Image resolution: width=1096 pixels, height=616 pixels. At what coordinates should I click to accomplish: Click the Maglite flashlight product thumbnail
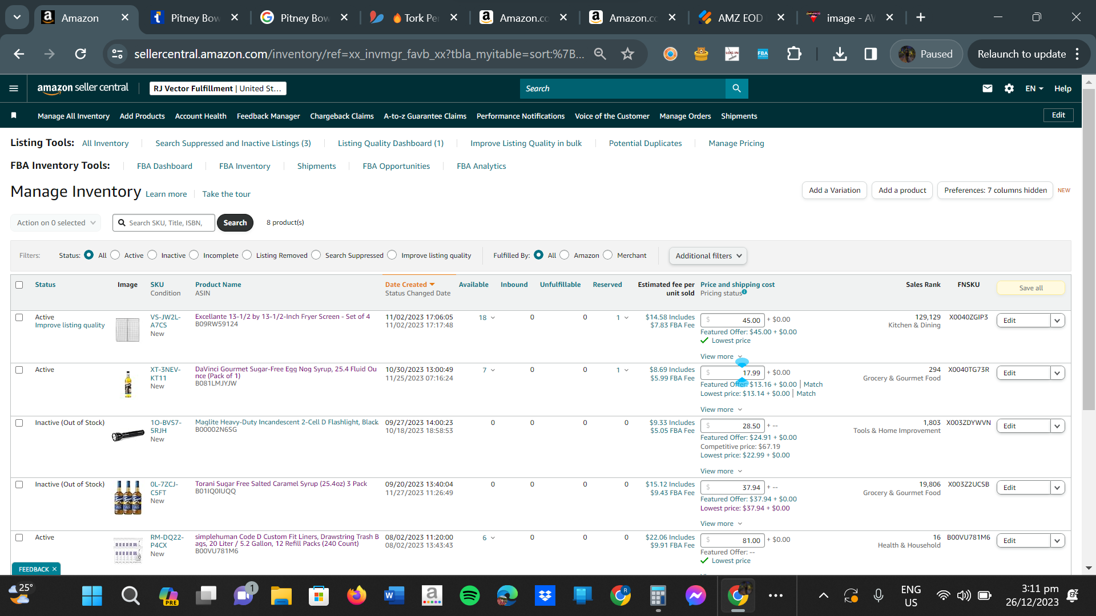tap(128, 436)
